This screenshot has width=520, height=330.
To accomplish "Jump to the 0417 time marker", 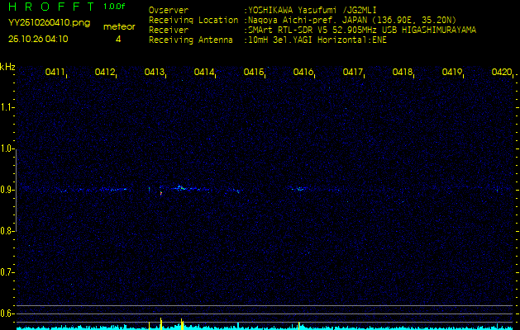I will pyautogui.click(x=353, y=73).
